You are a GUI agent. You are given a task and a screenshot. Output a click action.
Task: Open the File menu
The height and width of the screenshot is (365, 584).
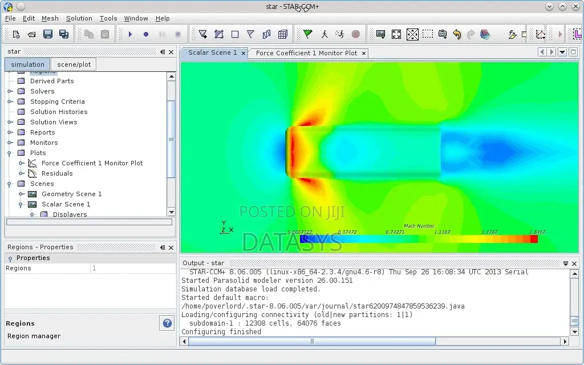click(x=10, y=18)
